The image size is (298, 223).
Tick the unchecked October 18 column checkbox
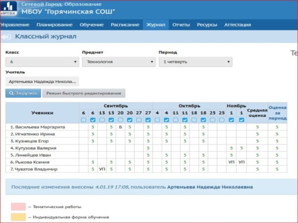point(194,120)
